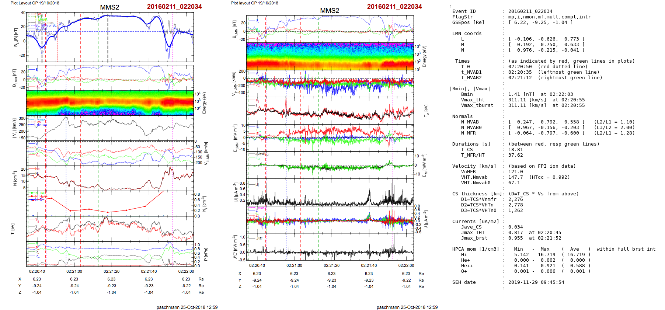
Task: Click the T_CS duration value 18.81
Action: [515, 150]
